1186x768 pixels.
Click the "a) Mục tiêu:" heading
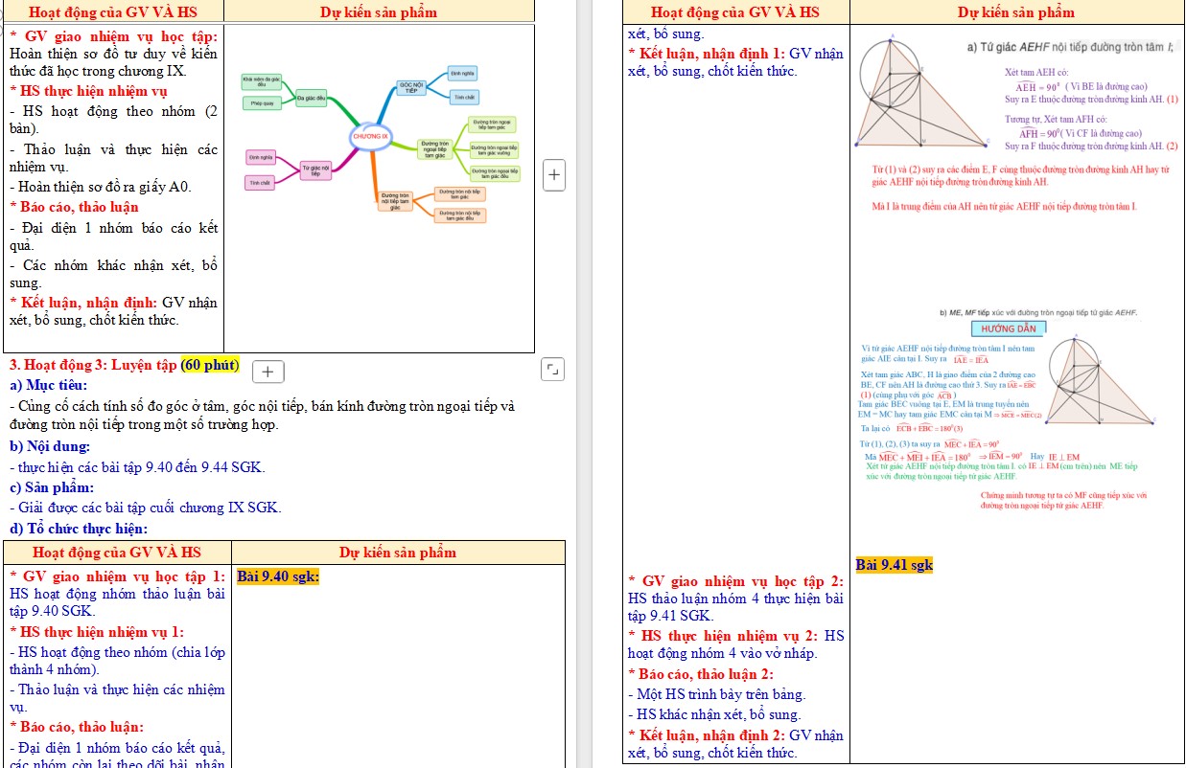tap(48, 385)
